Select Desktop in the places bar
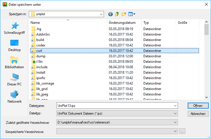Screen dimensions: 211x139 pyautogui.click(x=14, y=46)
